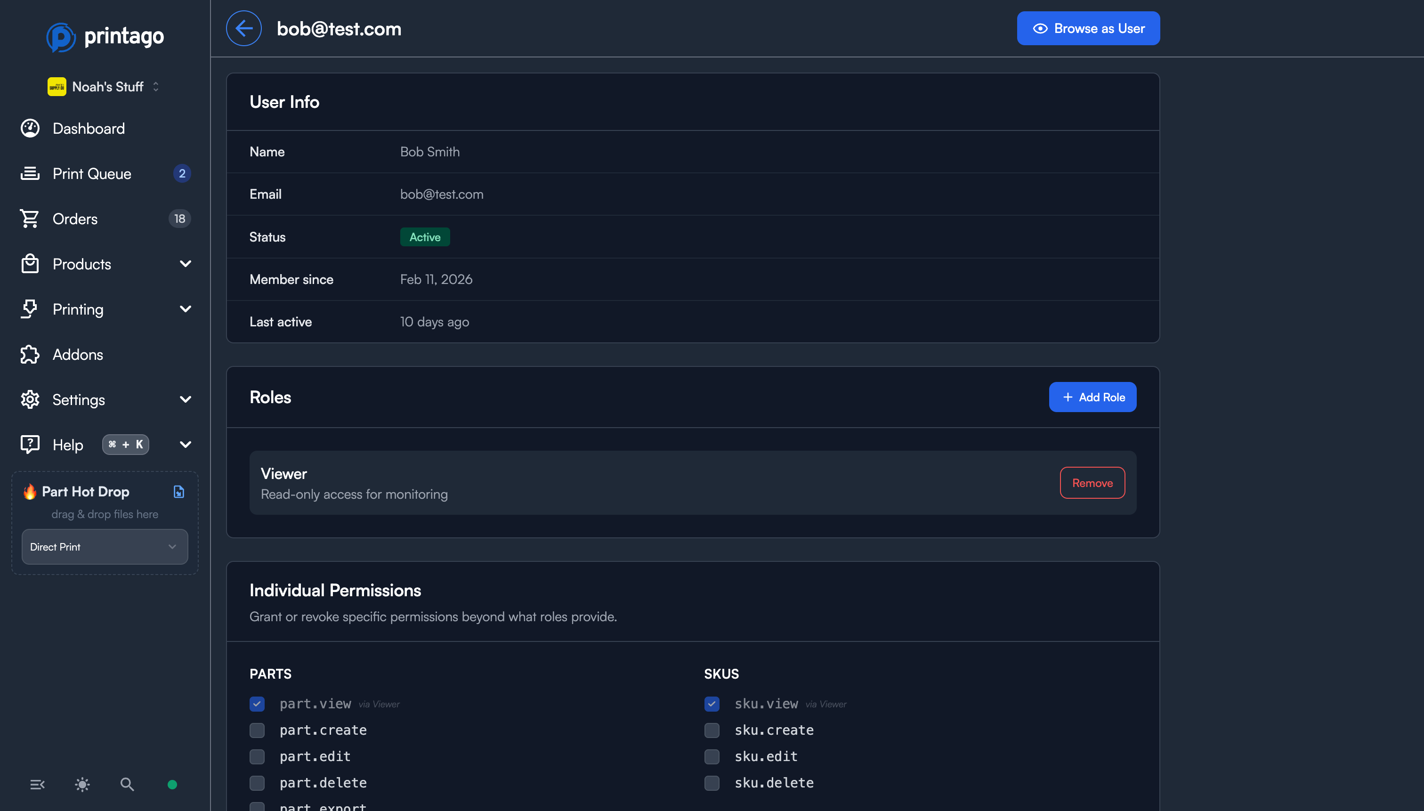Click the drag and drop files zone

click(x=105, y=513)
